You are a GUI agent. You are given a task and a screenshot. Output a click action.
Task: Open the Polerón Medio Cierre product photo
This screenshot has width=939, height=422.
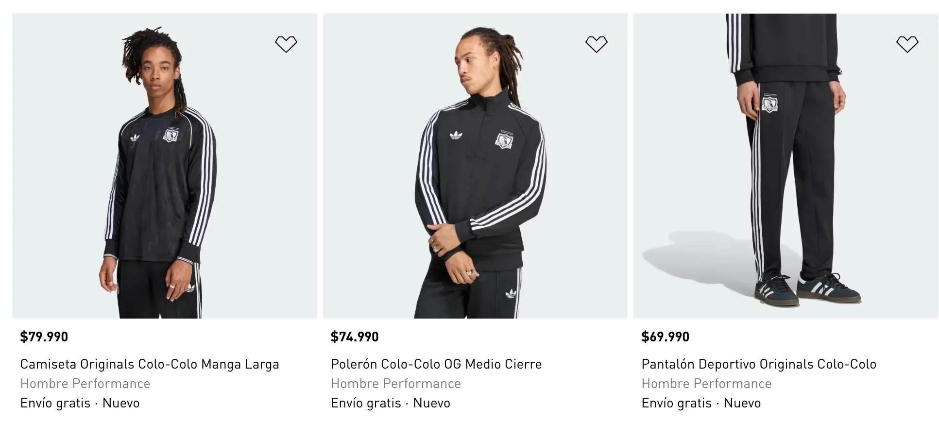point(475,166)
